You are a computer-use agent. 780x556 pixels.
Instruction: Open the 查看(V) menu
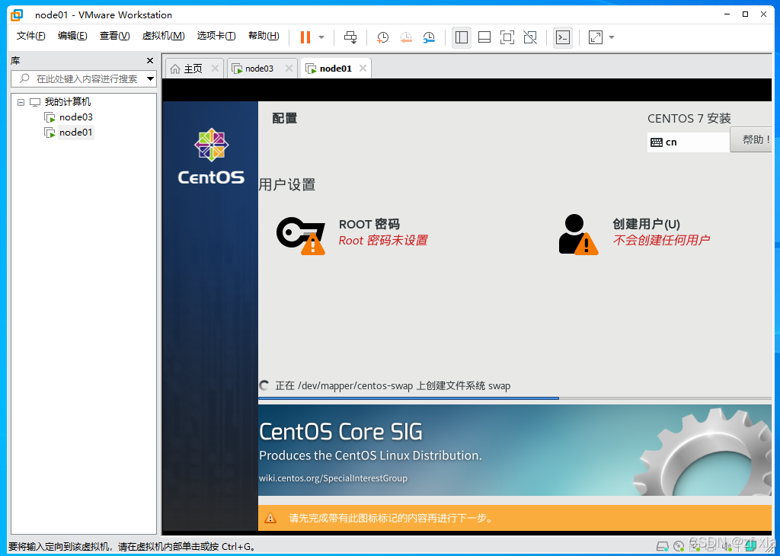tap(115, 36)
